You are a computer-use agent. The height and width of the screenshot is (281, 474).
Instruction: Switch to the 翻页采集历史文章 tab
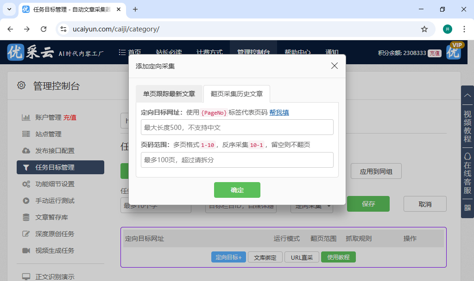[x=236, y=94]
